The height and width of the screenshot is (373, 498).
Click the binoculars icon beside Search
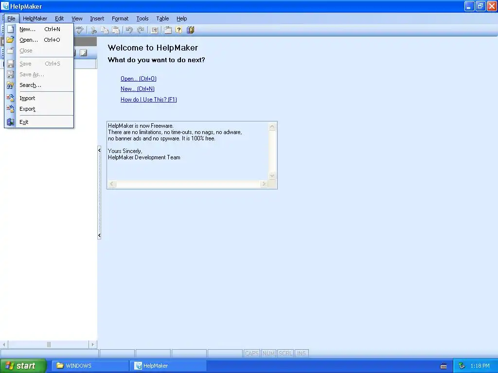pos(10,85)
